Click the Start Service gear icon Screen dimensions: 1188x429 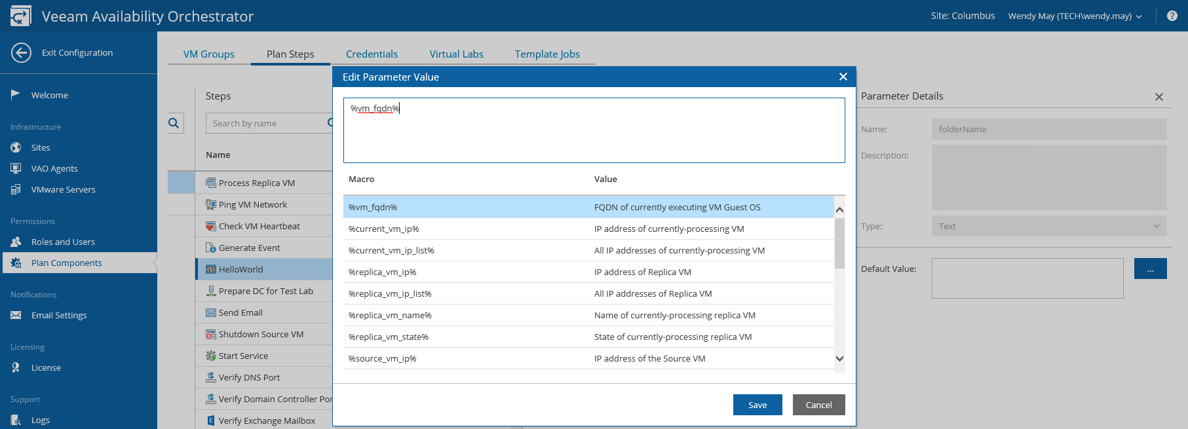tap(211, 356)
